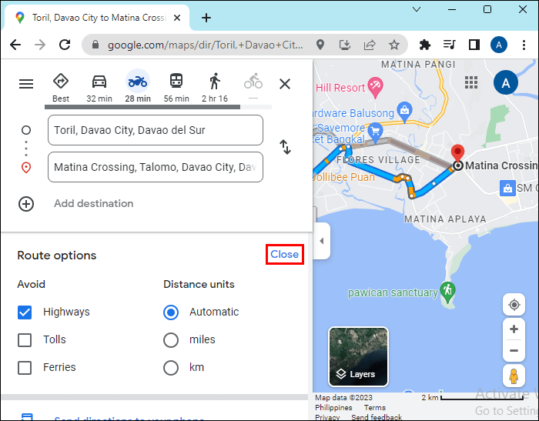The height and width of the screenshot is (421, 539).
Task: Edit the Toril starting point field
Action: pyautogui.click(x=156, y=130)
